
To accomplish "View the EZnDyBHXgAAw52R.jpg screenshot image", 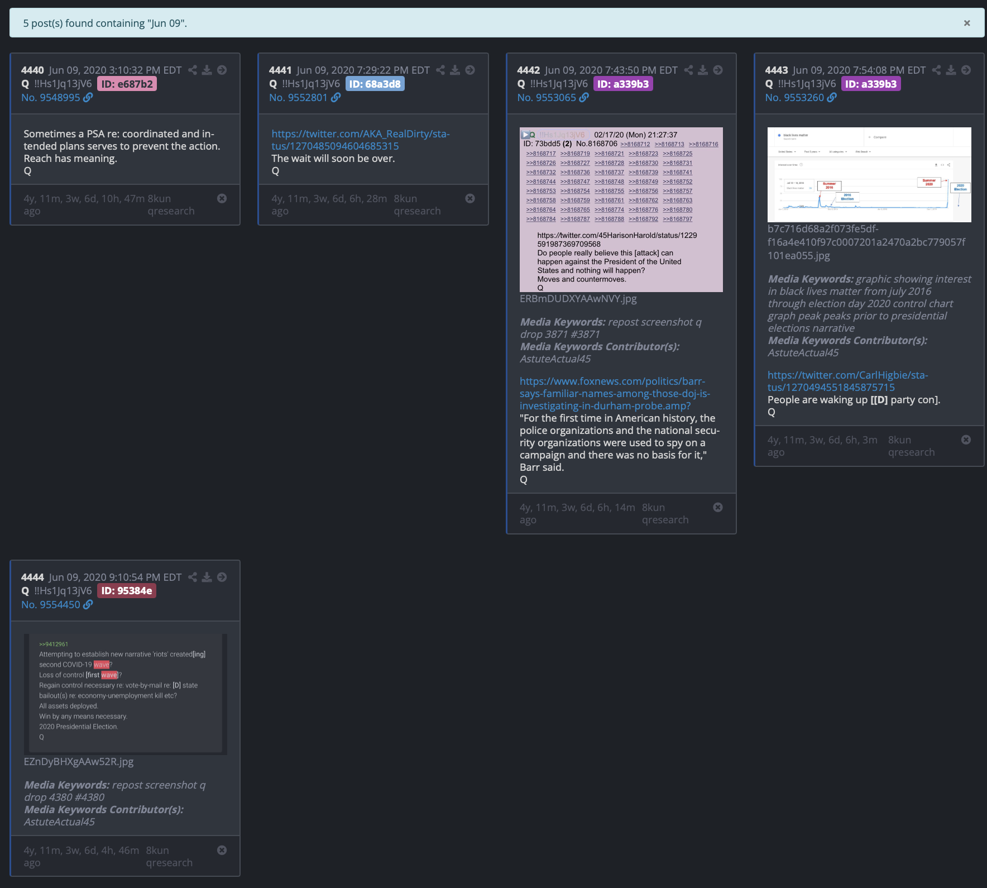I will pos(125,694).
